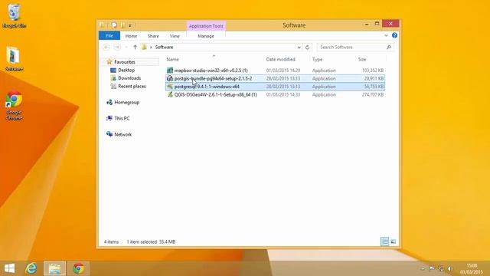
Task: Click the taskbar clock and date
Action: click(x=472, y=269)
